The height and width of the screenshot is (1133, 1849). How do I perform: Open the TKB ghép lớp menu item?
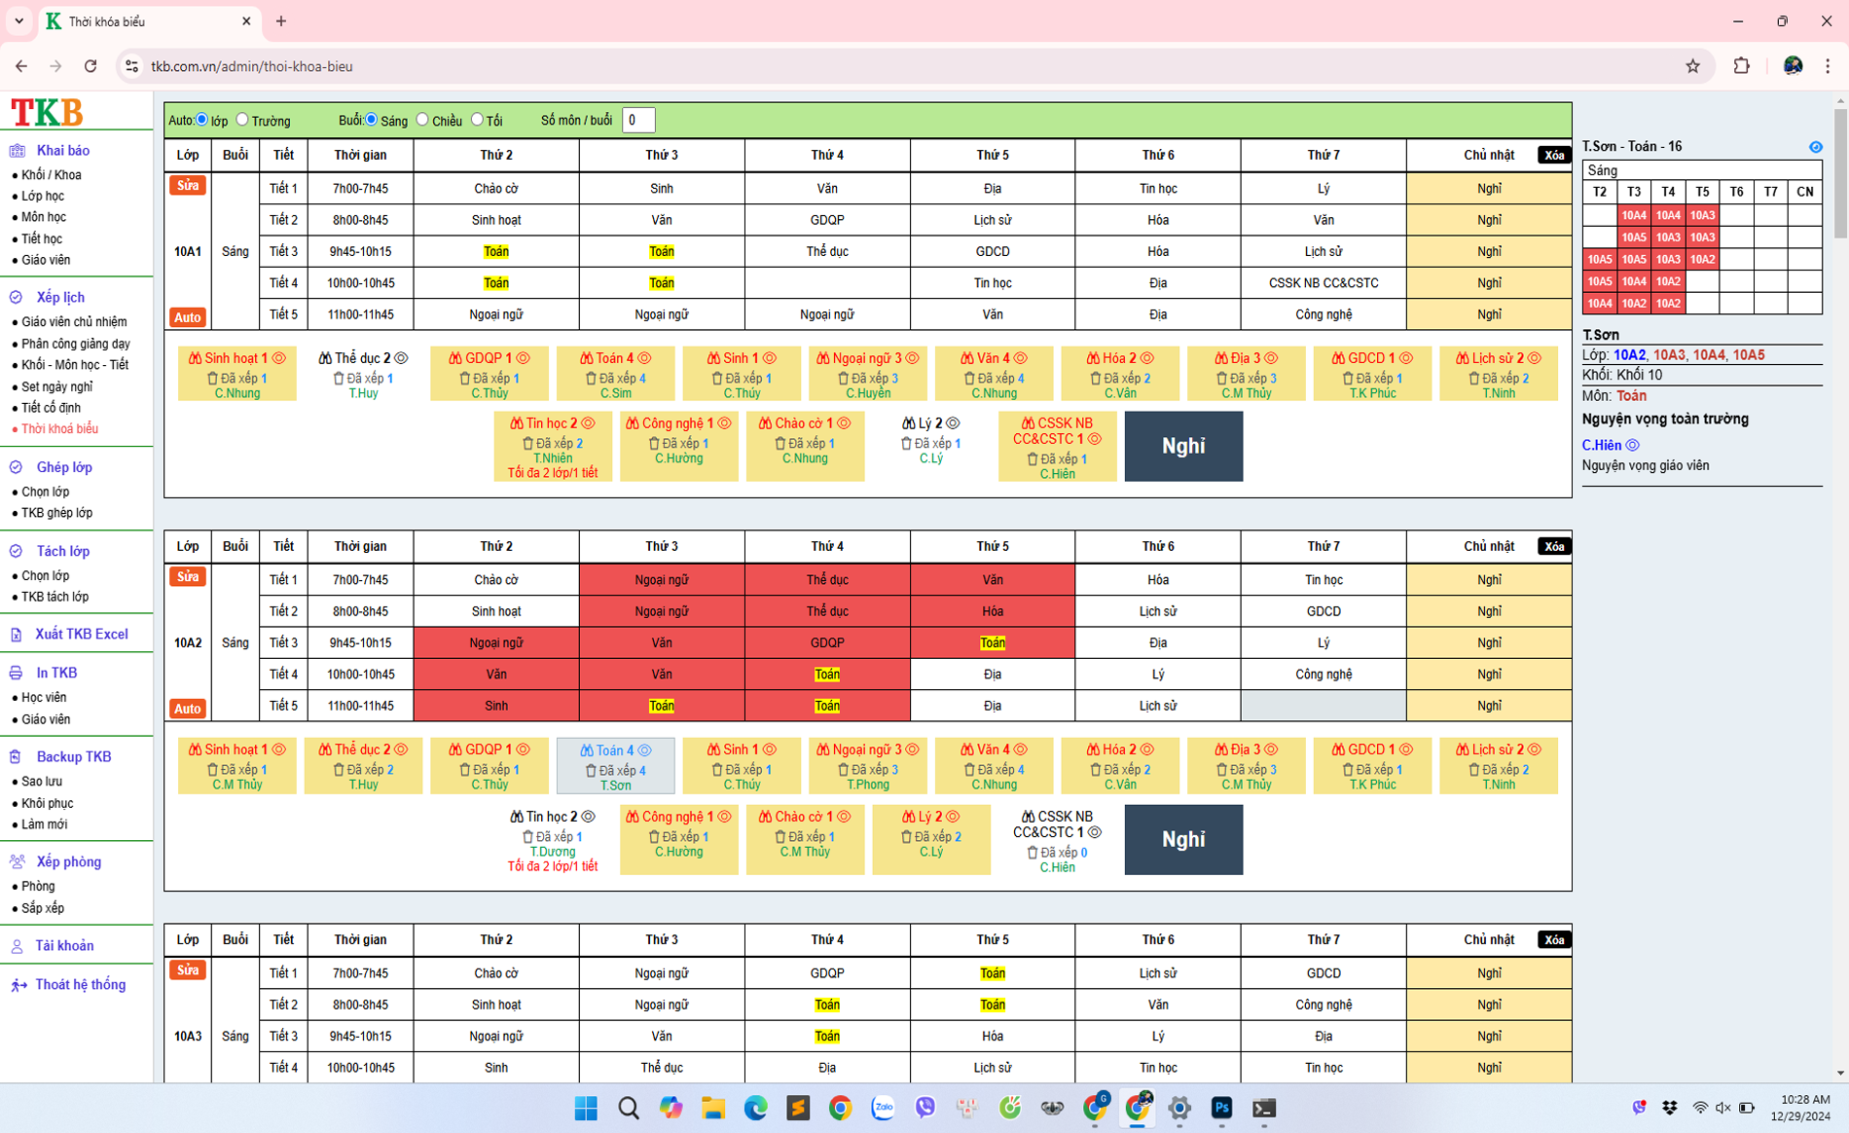click(x=56, y=513)
